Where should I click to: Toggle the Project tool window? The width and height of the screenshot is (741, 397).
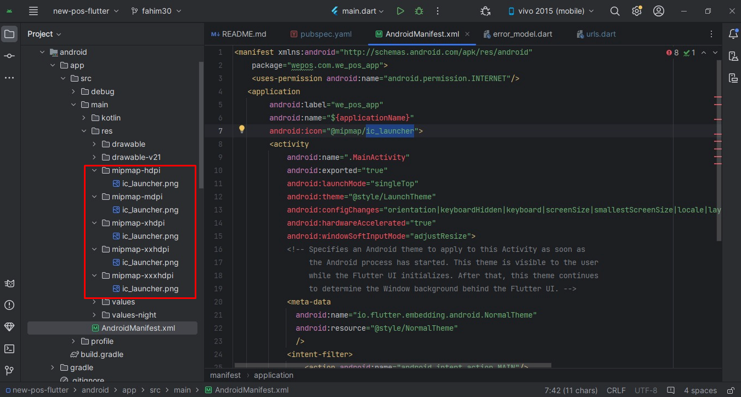[9, 34]
